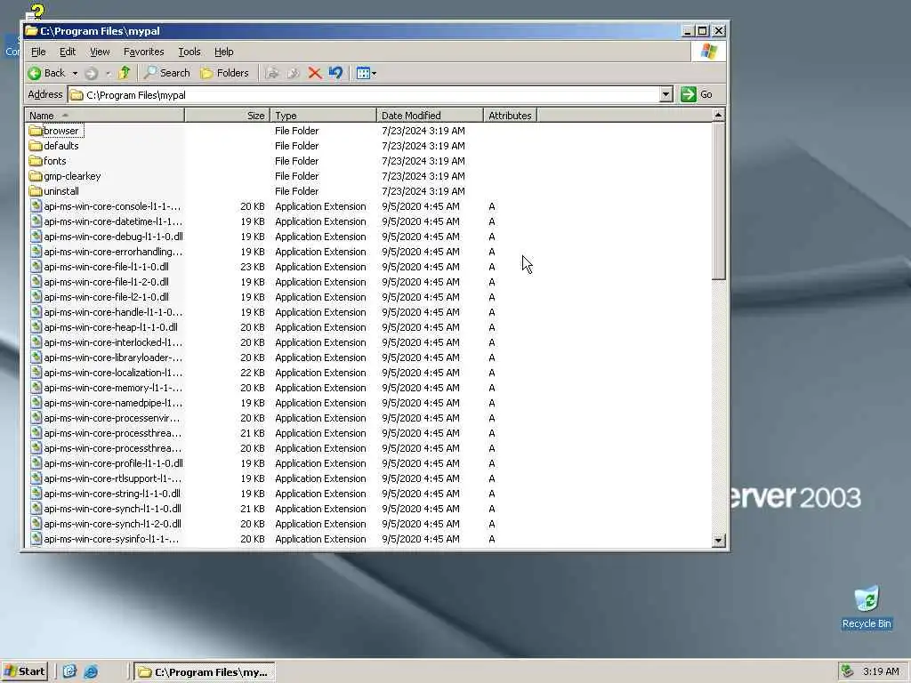
Task: Open the Back history dropdown arrow
Action: click(75, 73)
